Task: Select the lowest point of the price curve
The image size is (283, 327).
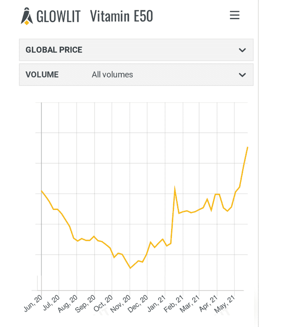Action: coord(130,268)
